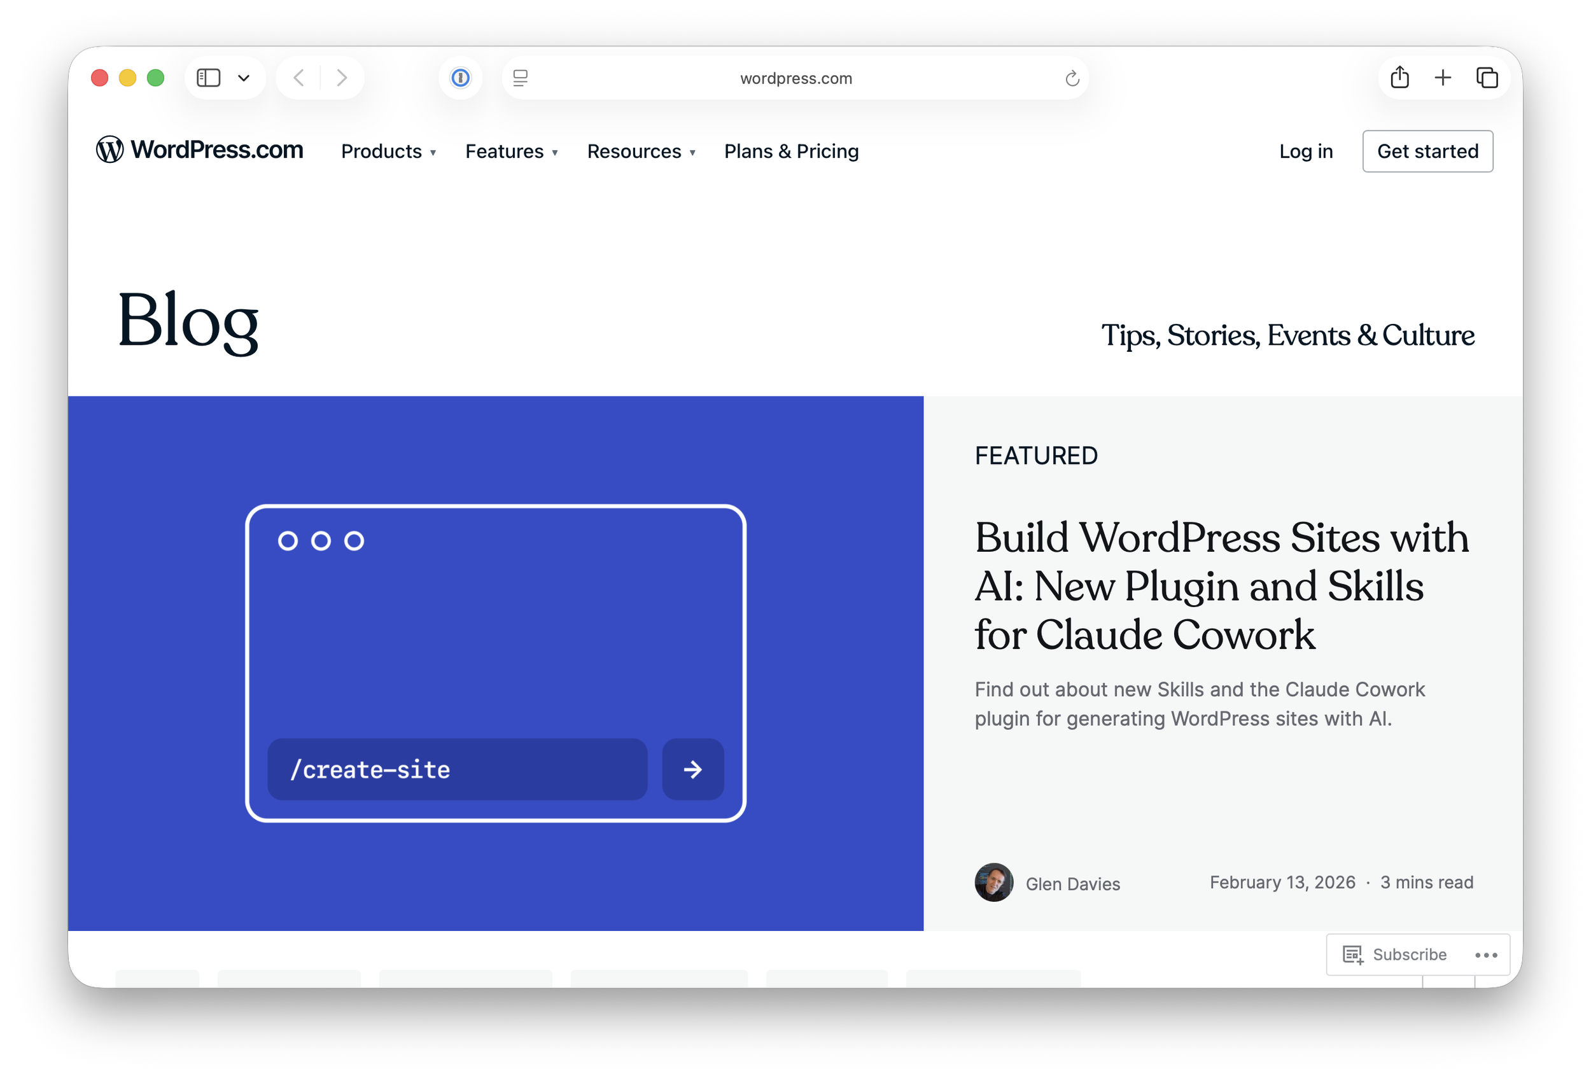Click the arrow button beside /create-site
Image resolution: width=1591 pixels, height=1078 pixels.
(693, 769)
